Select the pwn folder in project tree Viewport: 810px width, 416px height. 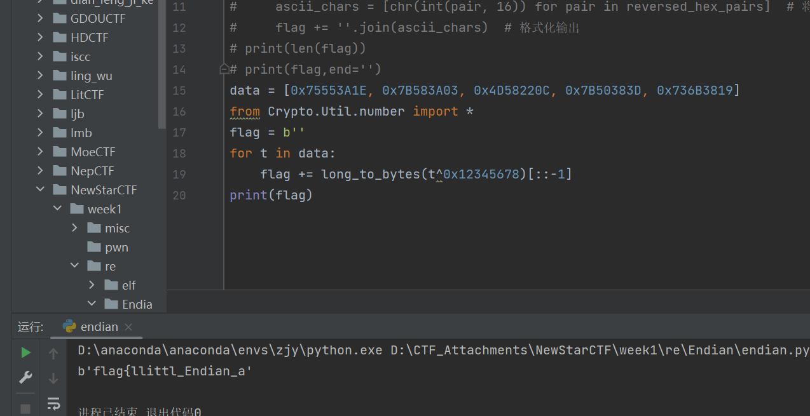pos(116,247)
